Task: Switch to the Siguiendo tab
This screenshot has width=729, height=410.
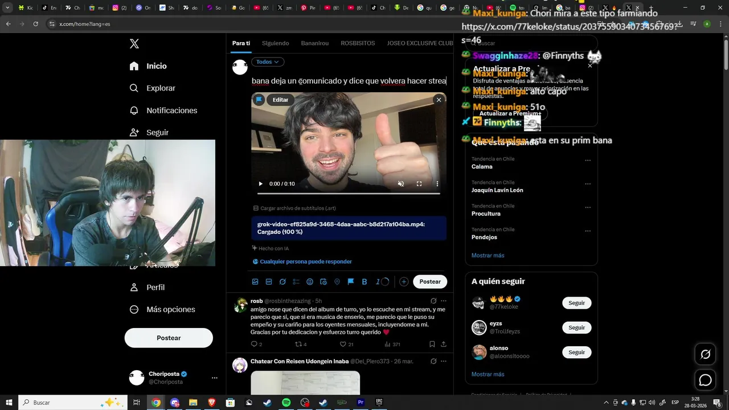Action: tap(276, 43)
